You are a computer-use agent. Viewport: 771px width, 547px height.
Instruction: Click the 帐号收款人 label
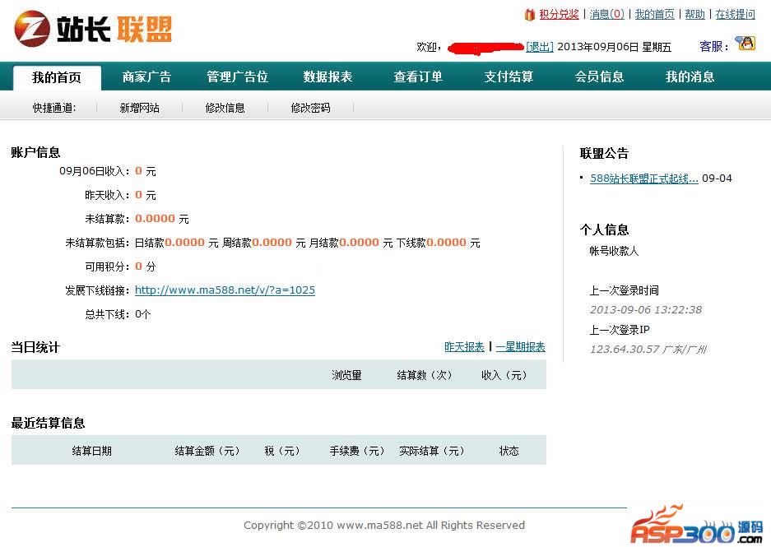click(614, 251)
